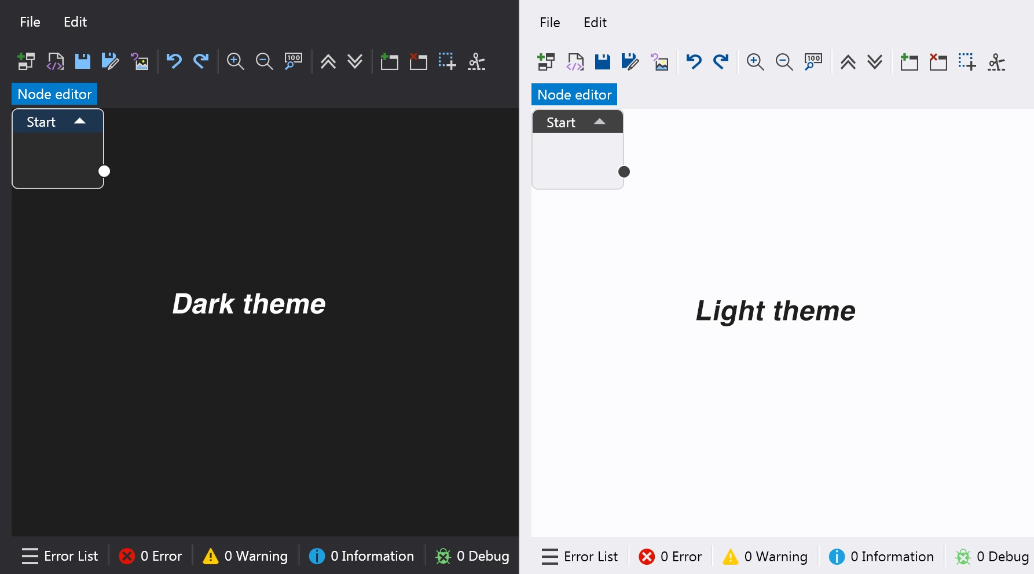Viewport: 1034px width, 574px height.
Task: Click selection-add dotted square icon, dark theme
Action: point(447,61)
